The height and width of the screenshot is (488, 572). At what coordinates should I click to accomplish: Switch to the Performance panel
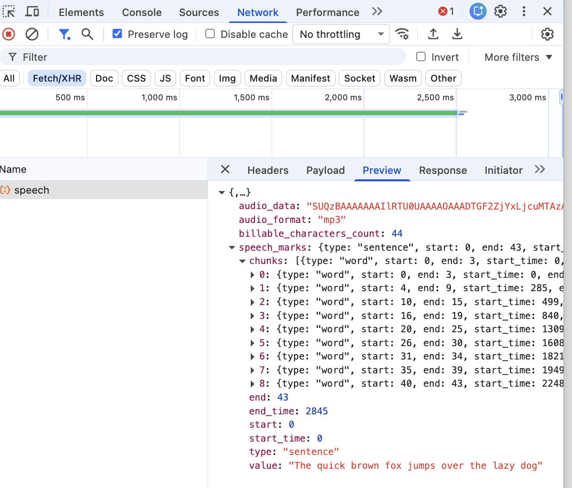328,12
